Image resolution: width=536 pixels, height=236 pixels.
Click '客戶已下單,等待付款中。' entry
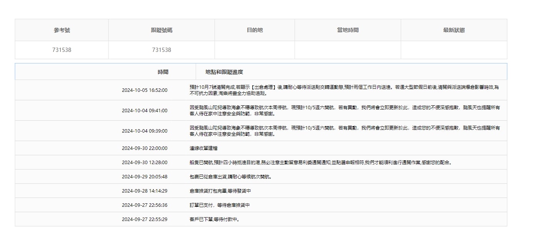click(x=215, y=219)
